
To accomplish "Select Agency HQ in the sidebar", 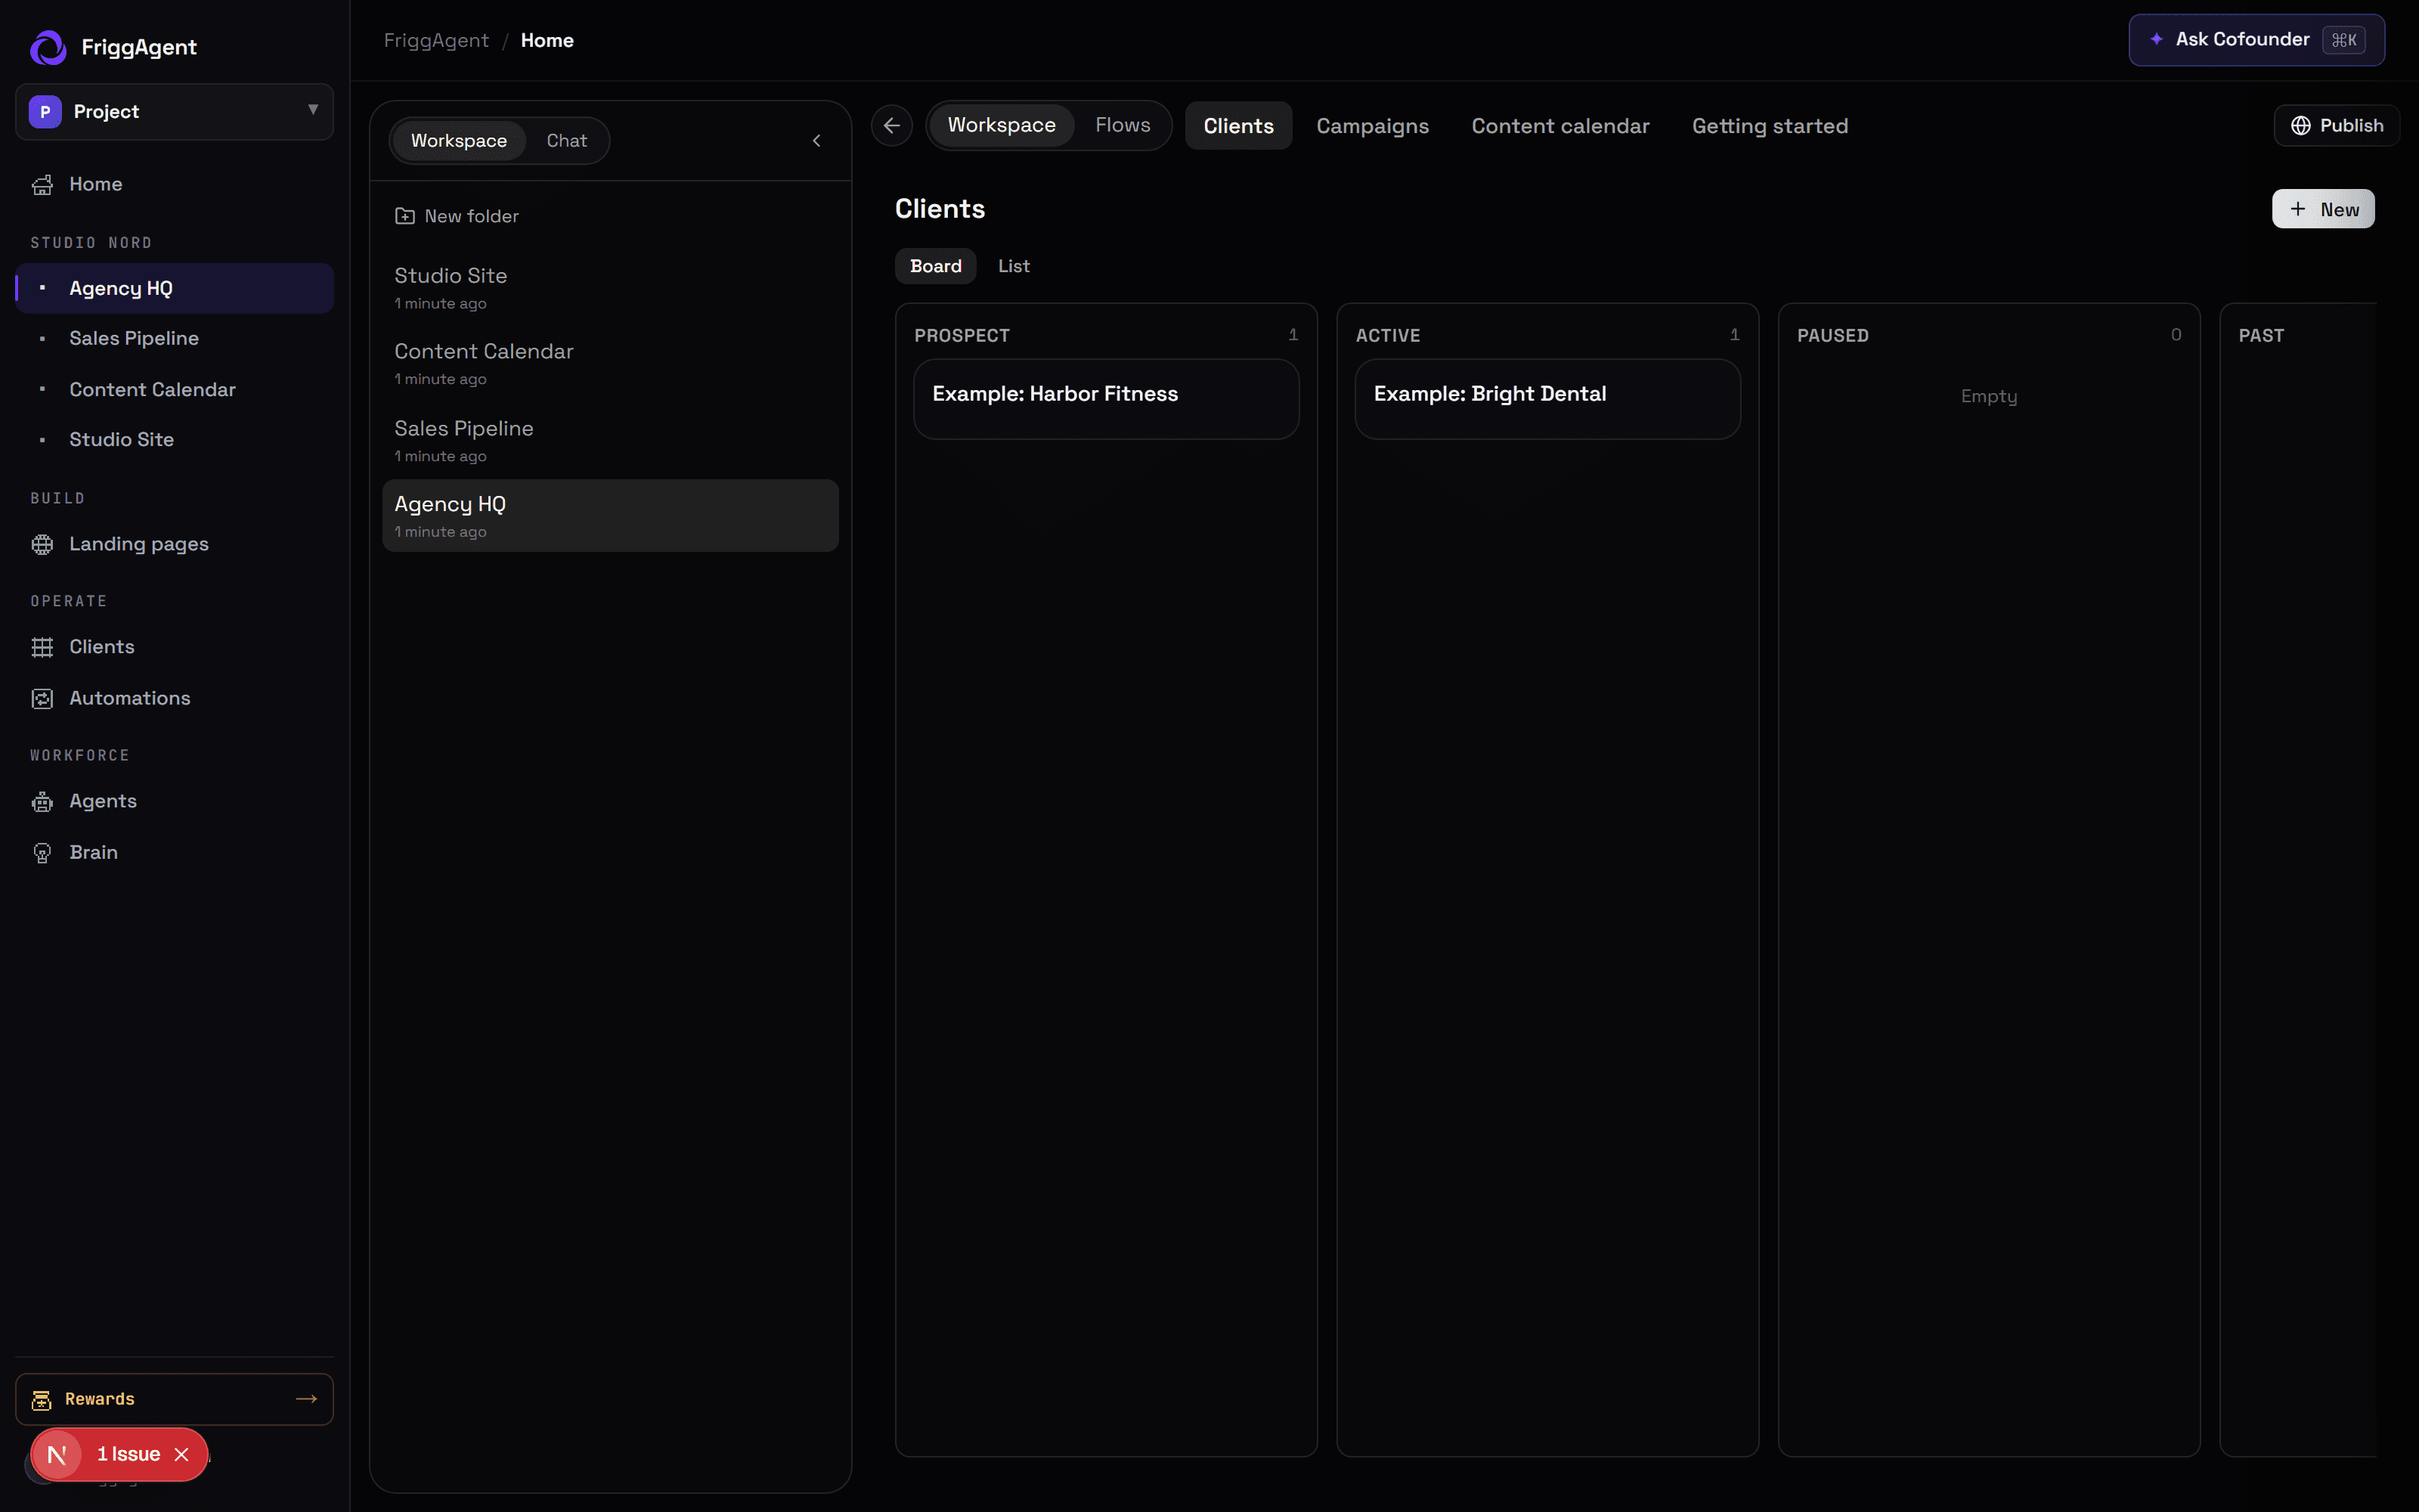I will pos(174,288).
